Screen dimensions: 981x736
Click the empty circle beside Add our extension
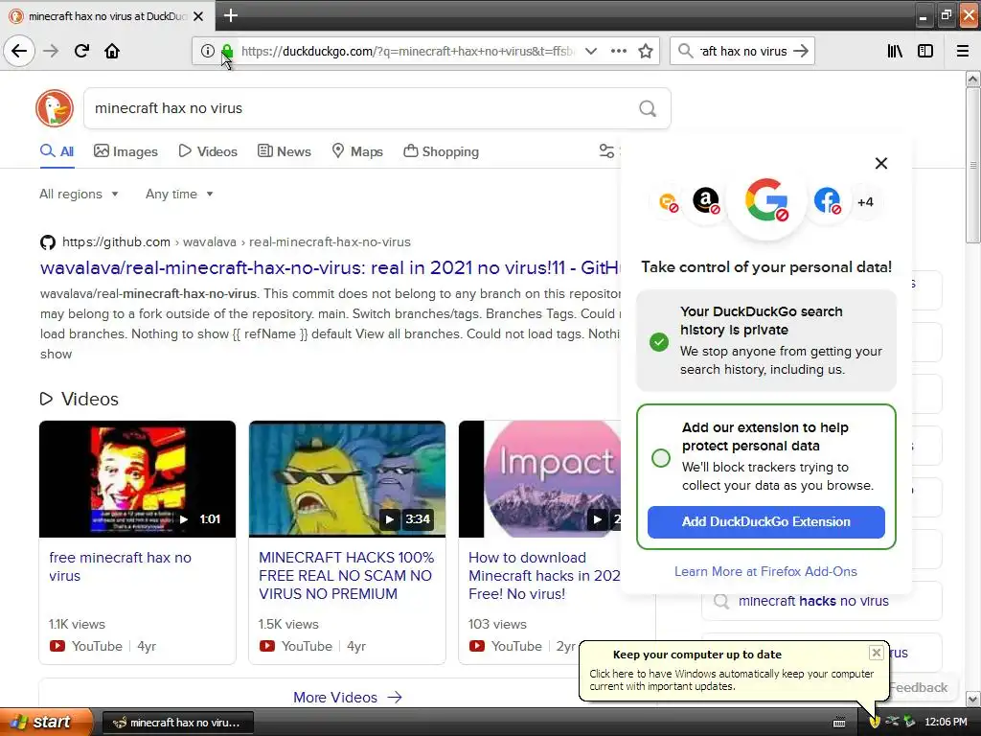[x=661, y=458]
